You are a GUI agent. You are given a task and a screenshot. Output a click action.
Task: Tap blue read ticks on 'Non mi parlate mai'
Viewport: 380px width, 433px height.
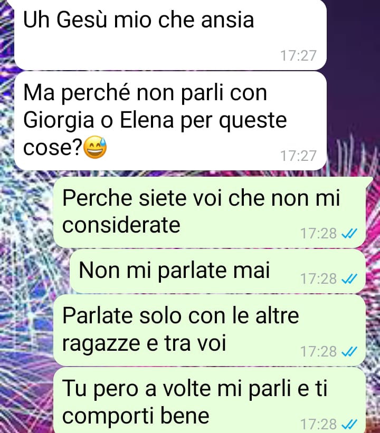[349, 279]
